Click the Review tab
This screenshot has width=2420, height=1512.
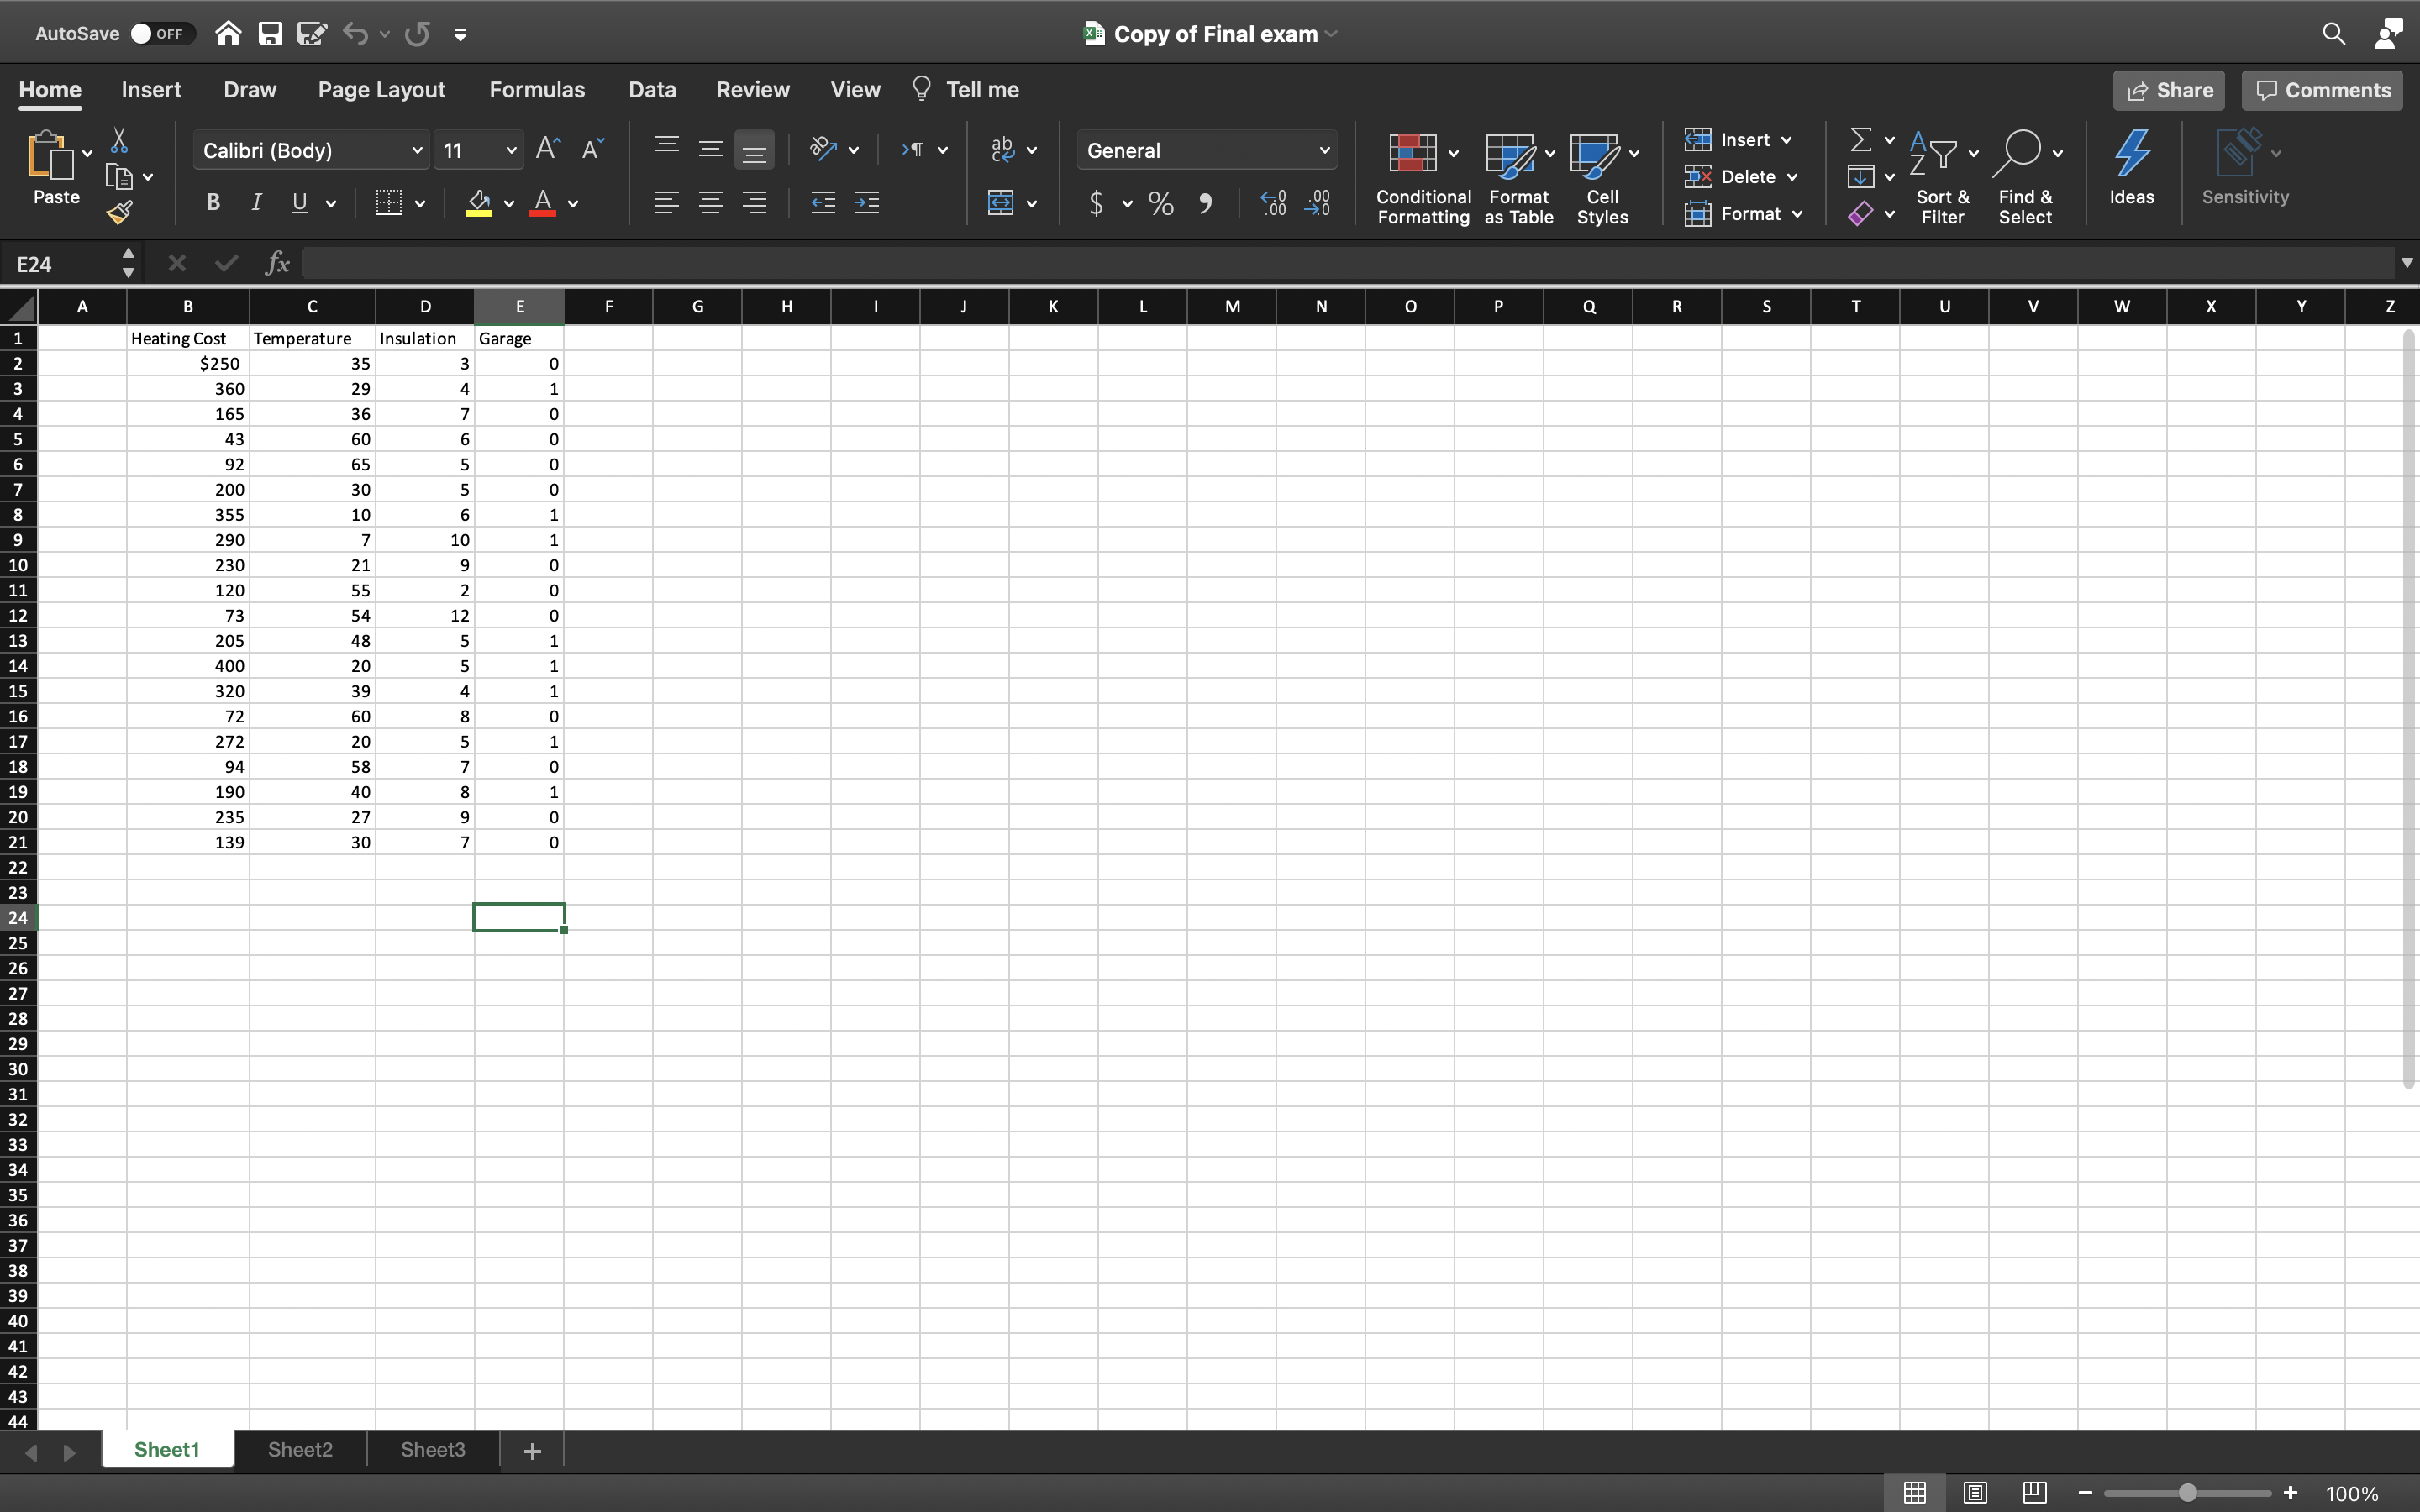pos(753,91)
